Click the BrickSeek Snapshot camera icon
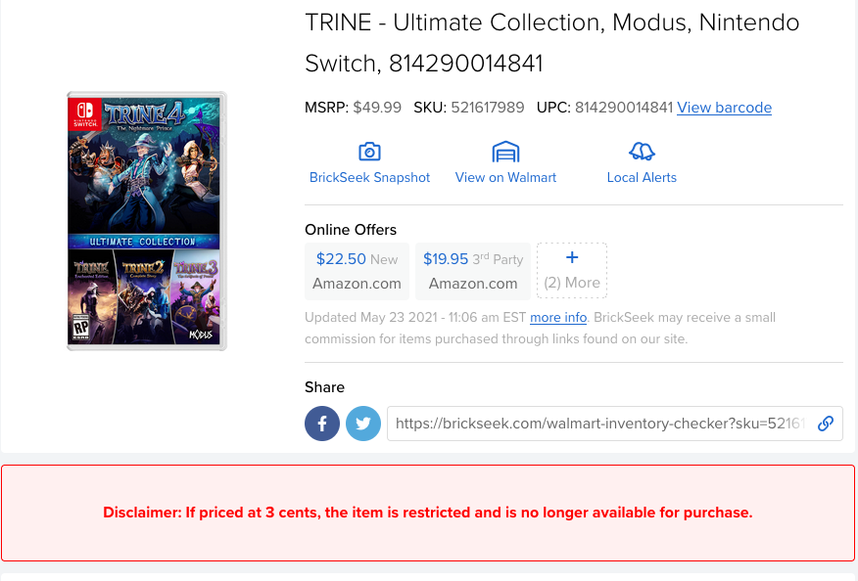The height and width of the screenshot is (581, 858). (369, 152)
